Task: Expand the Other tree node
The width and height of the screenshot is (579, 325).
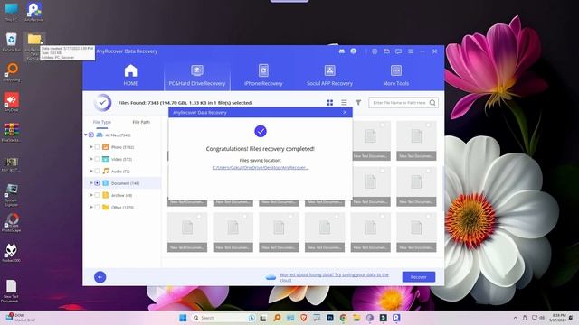Action: point(91,207)
